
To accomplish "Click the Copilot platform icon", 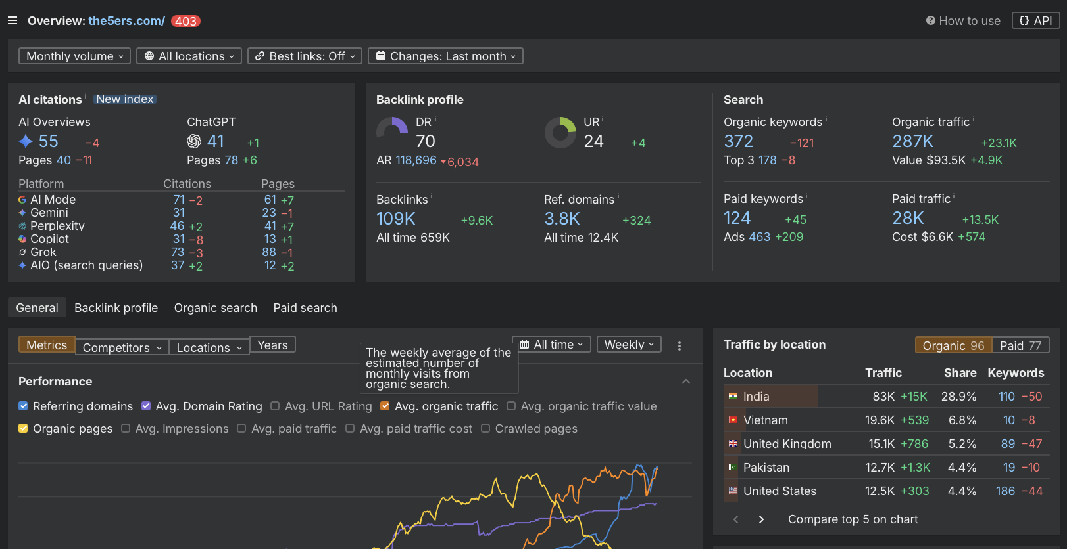I will tap(22, 239).
